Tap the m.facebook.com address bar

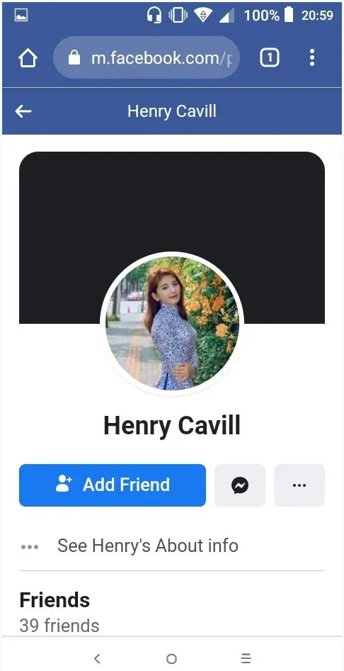147,57
